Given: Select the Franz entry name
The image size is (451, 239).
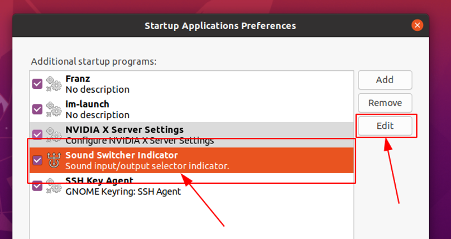Looking at the screenshot, I should [78, 79].
